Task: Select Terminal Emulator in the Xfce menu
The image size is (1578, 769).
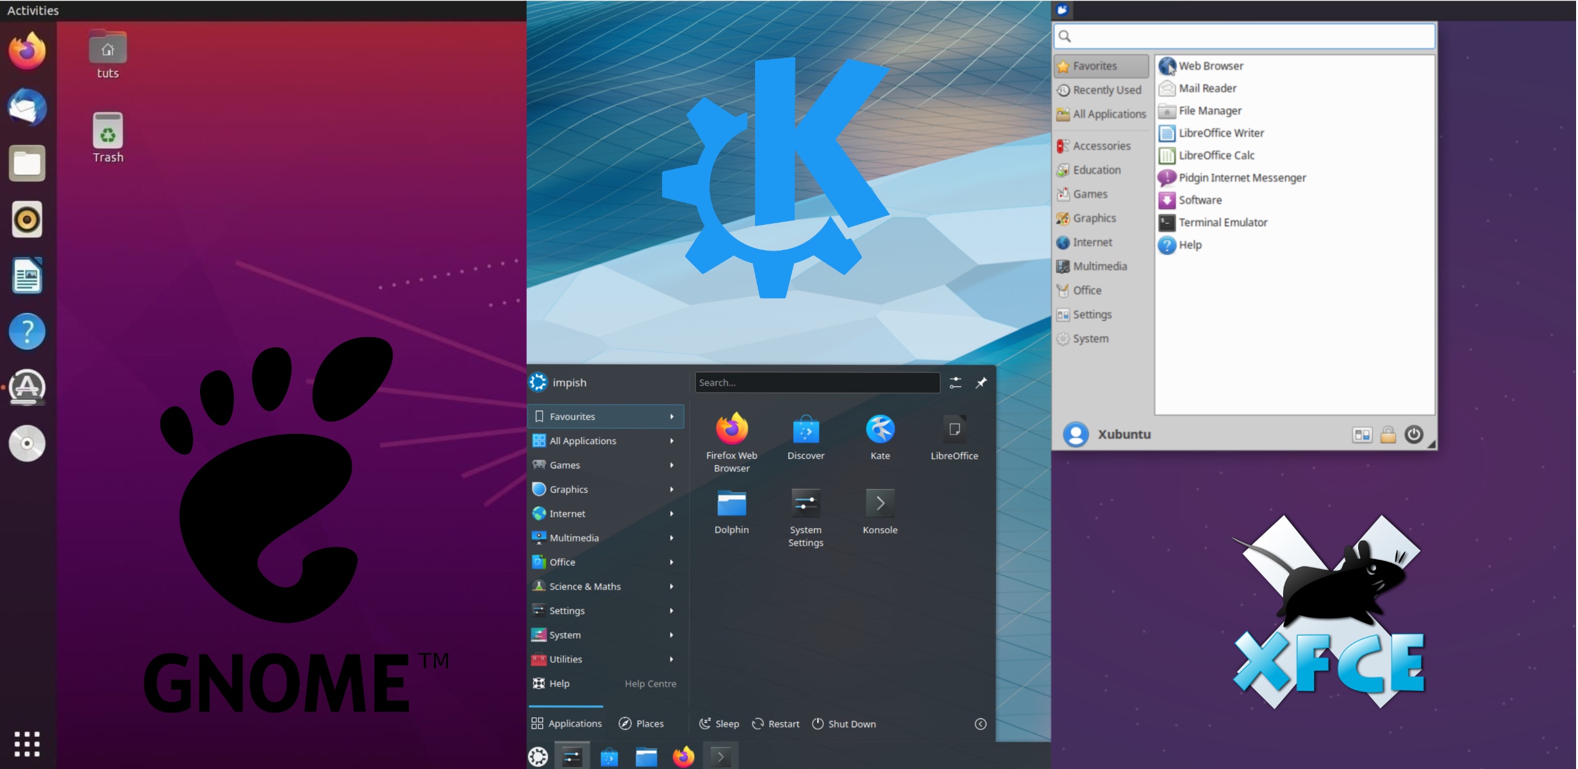Action: coord(1222,222)
